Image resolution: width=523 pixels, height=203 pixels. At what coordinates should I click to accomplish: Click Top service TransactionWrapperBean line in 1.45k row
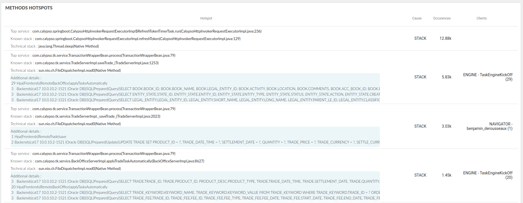pyautogui.click(x=93, y=154)
